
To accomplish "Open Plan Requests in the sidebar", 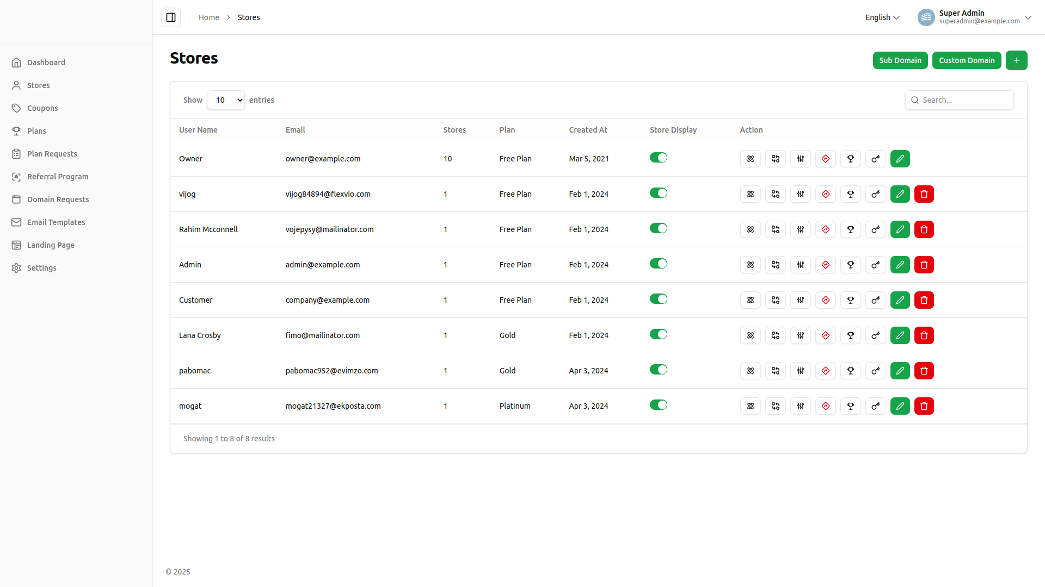I will coord(52,154).
